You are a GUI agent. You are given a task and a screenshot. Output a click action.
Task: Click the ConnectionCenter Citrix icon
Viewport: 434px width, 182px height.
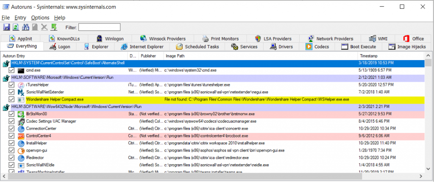pos(21,128)
